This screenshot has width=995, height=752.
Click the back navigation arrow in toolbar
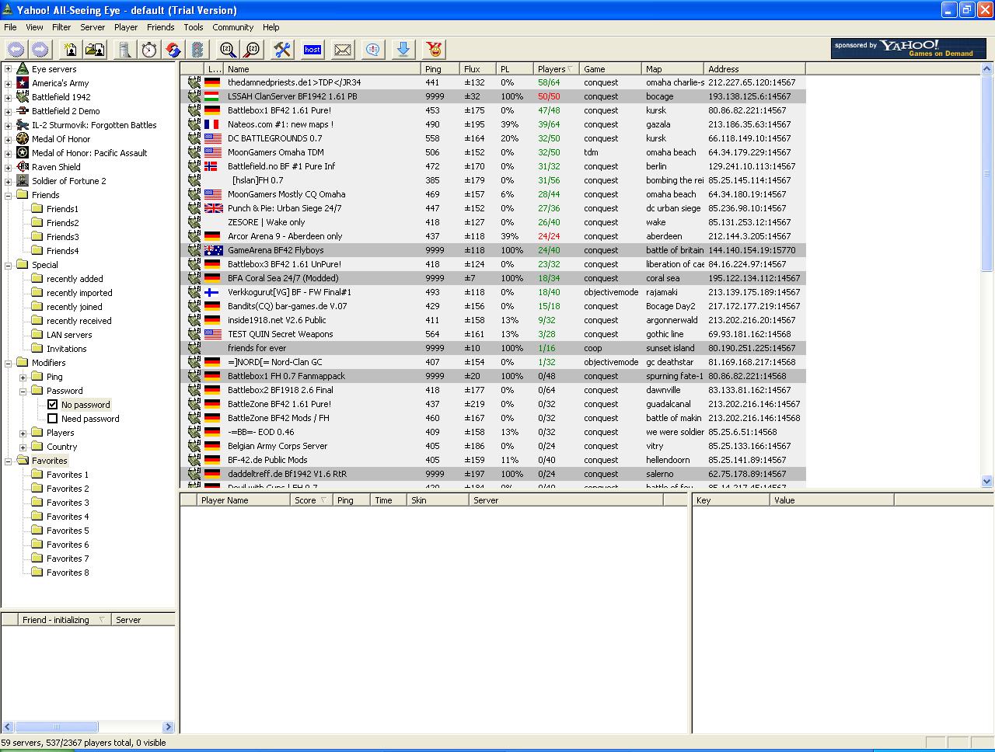point(15,50)
